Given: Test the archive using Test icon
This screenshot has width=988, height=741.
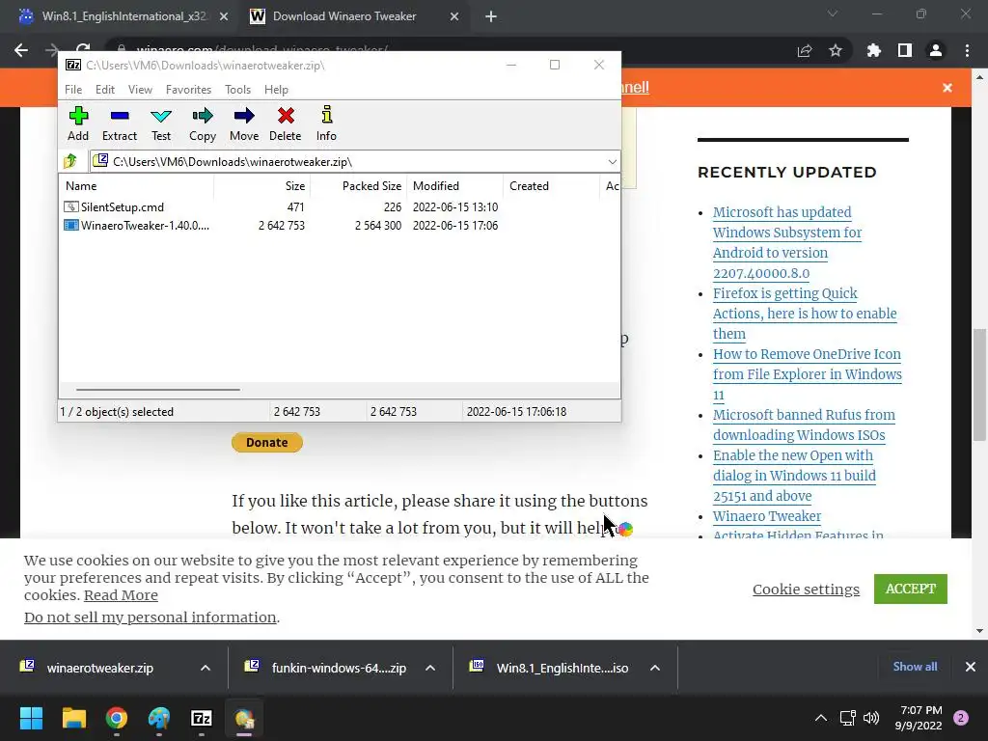Looking at the screenshot, I should [161, 123].
